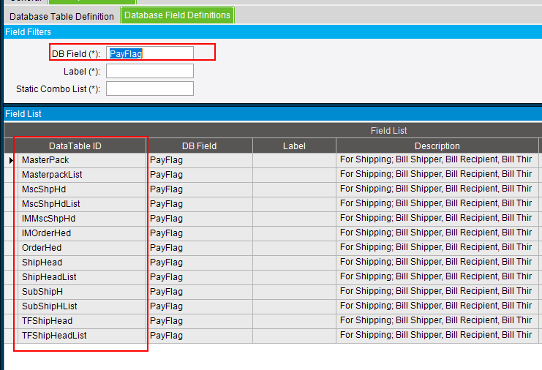The width and height of the screenshot is (542, 370).
Task: Click PayFlag cell in OrderHed row
Action: click(200, 248)
